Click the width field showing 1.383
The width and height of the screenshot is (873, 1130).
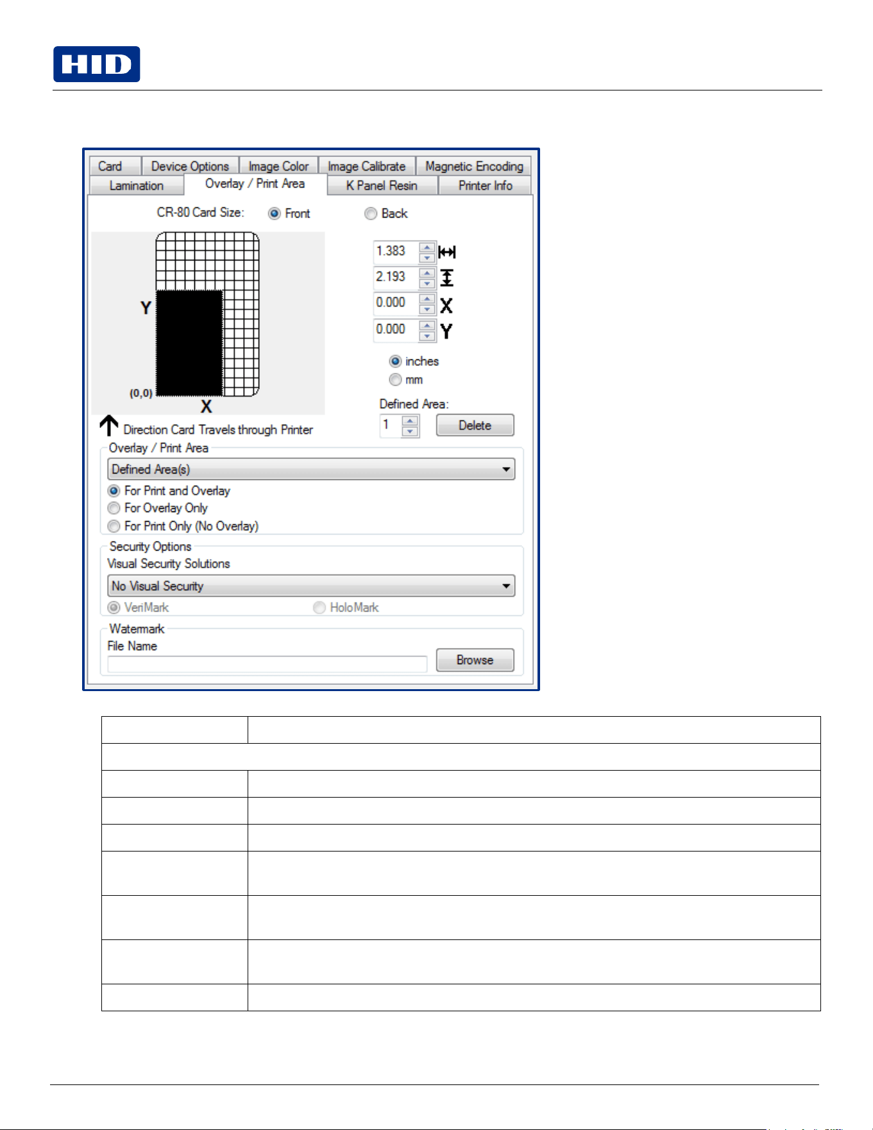coord(396,252)
